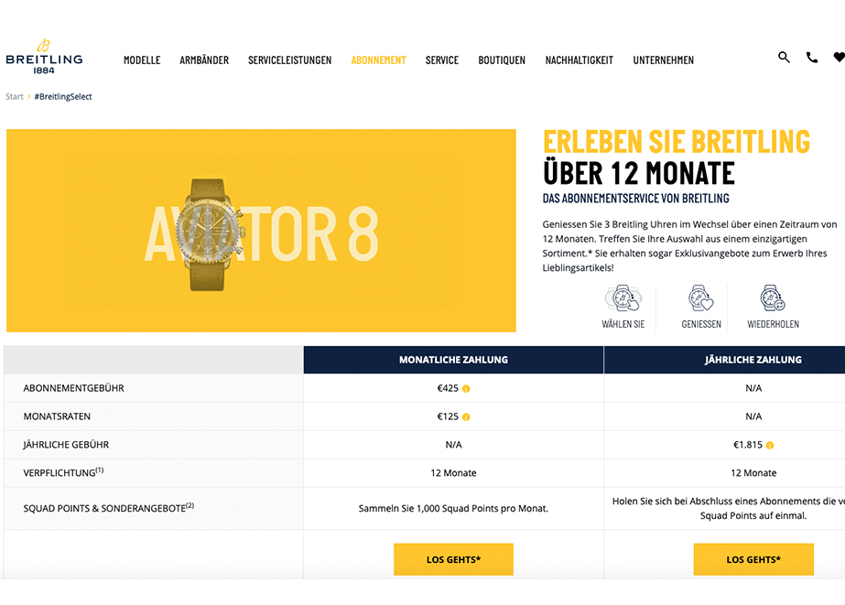Image resolution: width=845 pixels, height=605 pixels.
Task: Click Los Gehts under Monatliche Zahlung
Action: coord(453,559)
